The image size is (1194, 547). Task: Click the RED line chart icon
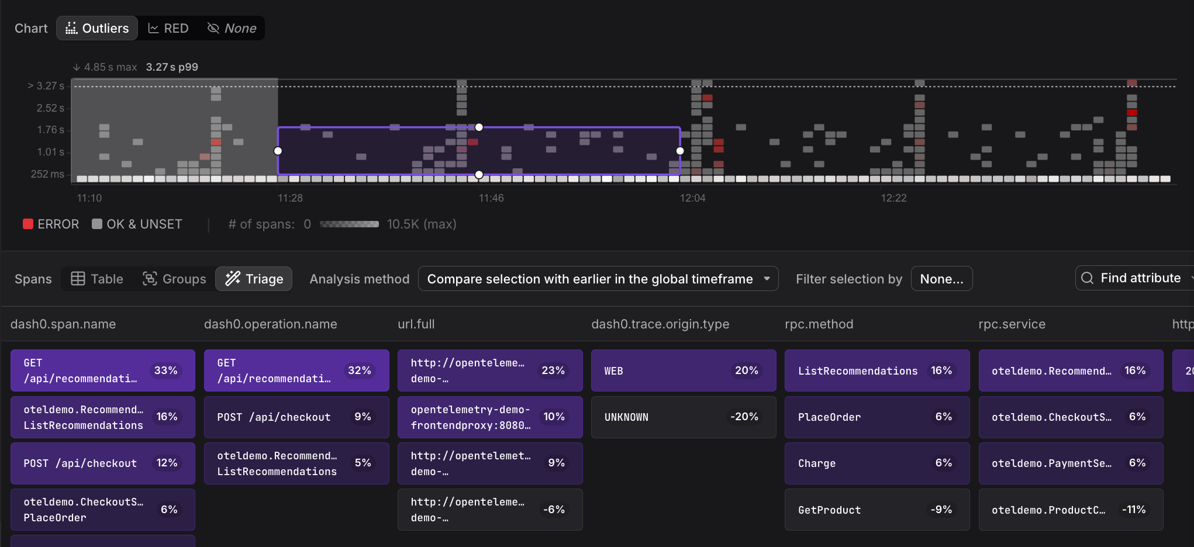pos(154,28)
